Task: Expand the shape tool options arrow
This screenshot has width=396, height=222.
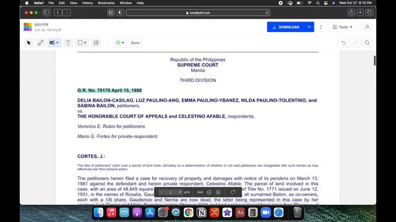Action: [85, 43]
